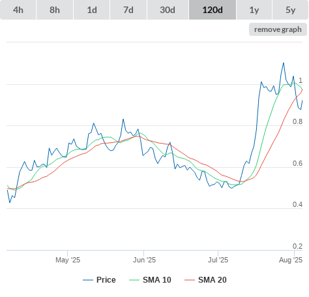Click the red SMA 20 legend marker
The image size is (309, 297).
(190, 280)
